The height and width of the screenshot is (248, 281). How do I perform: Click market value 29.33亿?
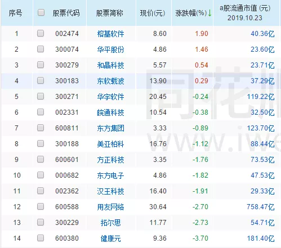point(262,191)
